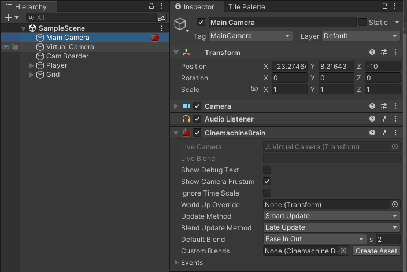This screenshot has height=272, width=407.
Task: Select Cam Boarder object
Action: [67, 56]
